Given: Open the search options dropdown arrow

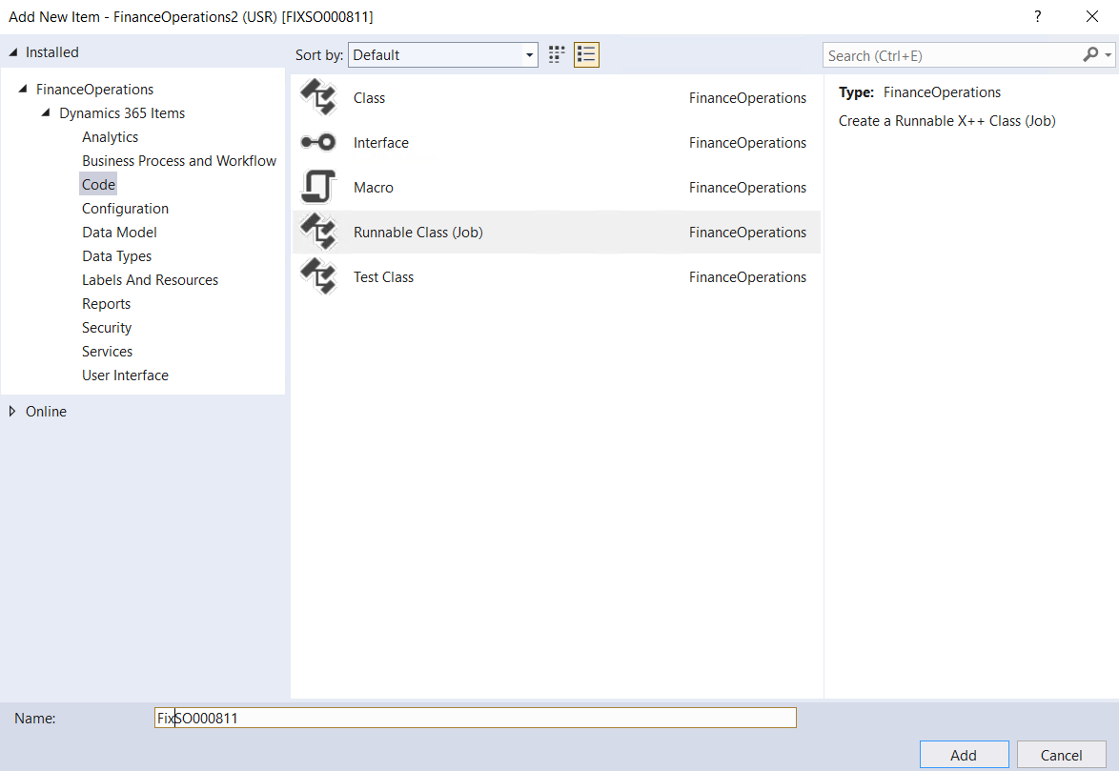Looking at the screenshot, I should pyautogui.click(x=1109, y=55).
